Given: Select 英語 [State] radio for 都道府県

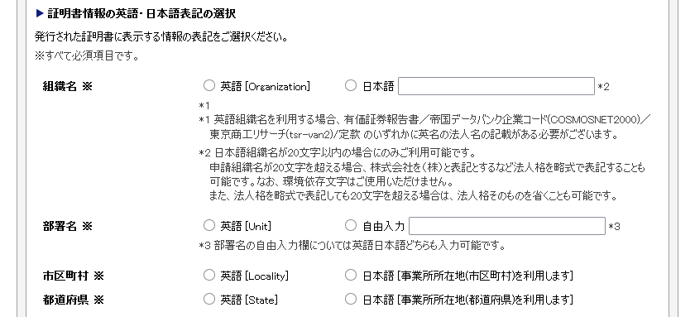Looking at the screenshot, I should point(208,300).
